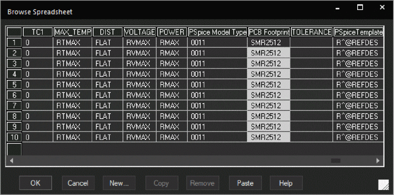Click the horizontal scrollbar thumb
Viewport: 394px width, 195px height.
[x=335, y=160]
